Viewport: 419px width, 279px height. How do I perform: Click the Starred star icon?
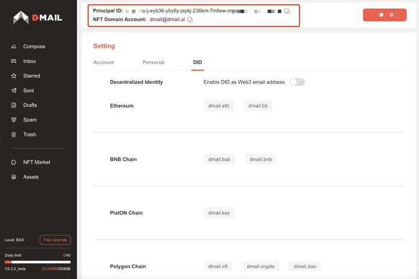coord(14,76)
